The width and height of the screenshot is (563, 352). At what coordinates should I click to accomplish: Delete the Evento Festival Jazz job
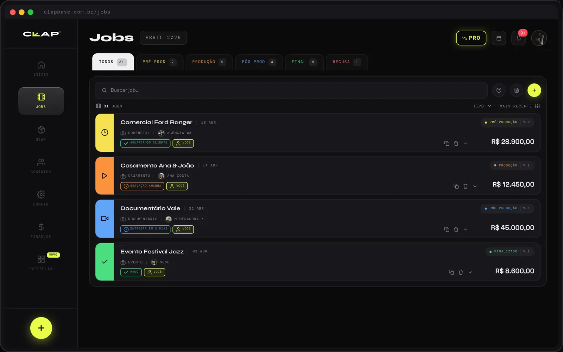(461, 272)
